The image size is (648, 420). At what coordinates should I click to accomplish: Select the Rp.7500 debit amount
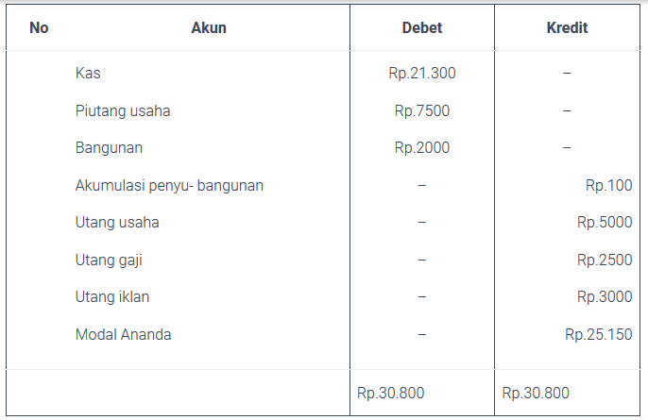click(421, 110)
